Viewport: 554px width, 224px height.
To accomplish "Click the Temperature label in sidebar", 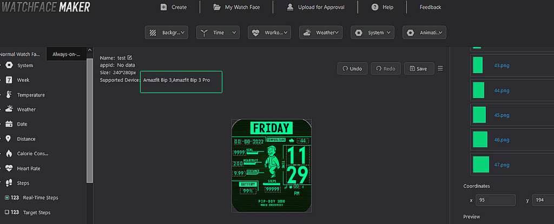I will [31, 95].
